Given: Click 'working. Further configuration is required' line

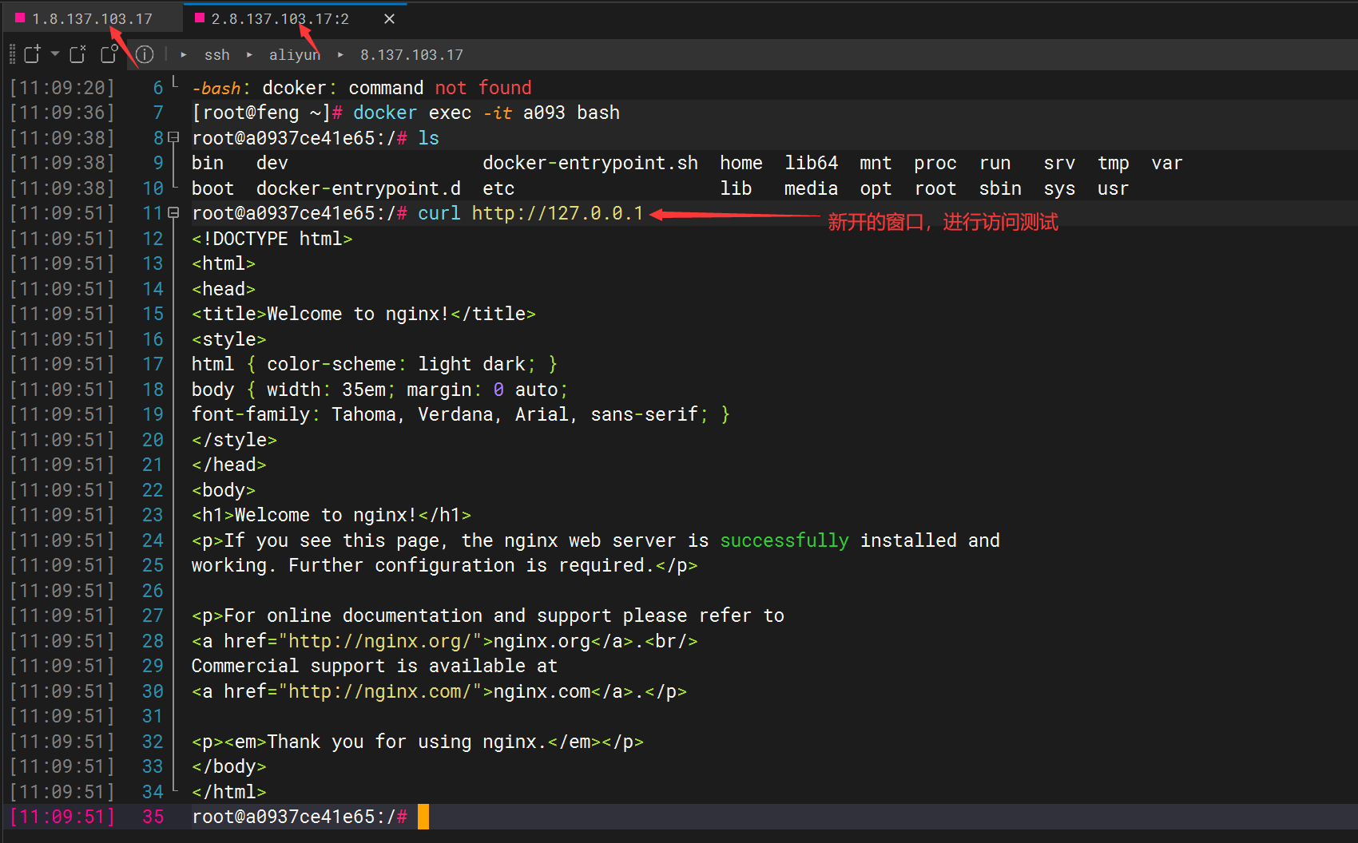Looking at the screenshot, I should pyautogui.click(x=445, y=565).
